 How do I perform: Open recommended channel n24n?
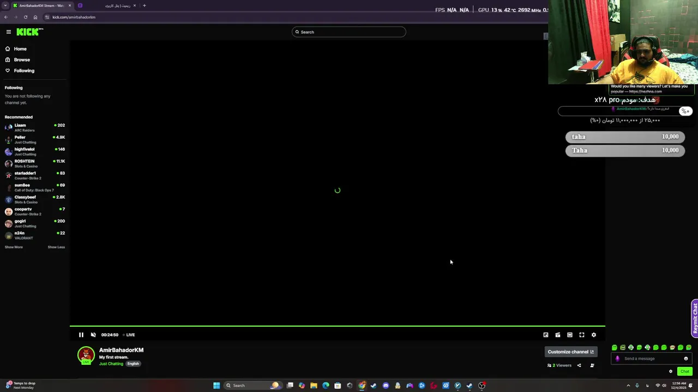(x=35, y=235)
